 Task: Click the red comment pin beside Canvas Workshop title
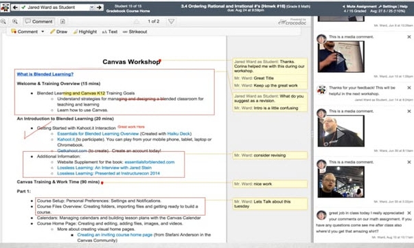[160, 60]
